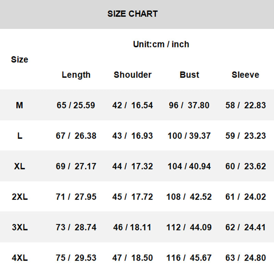Select the Shoulder column header

tap(133, 75)
